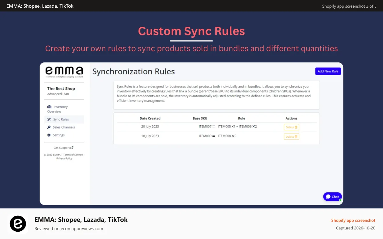This screenshot has height=239, width=383.
Task: Click the EMMA logo in the sidebar
Action: pos(64,72)
